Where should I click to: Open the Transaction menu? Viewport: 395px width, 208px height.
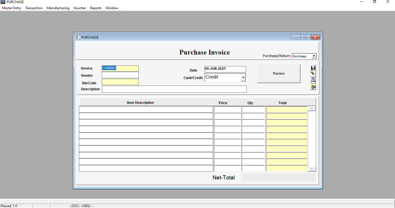(34, 8)
